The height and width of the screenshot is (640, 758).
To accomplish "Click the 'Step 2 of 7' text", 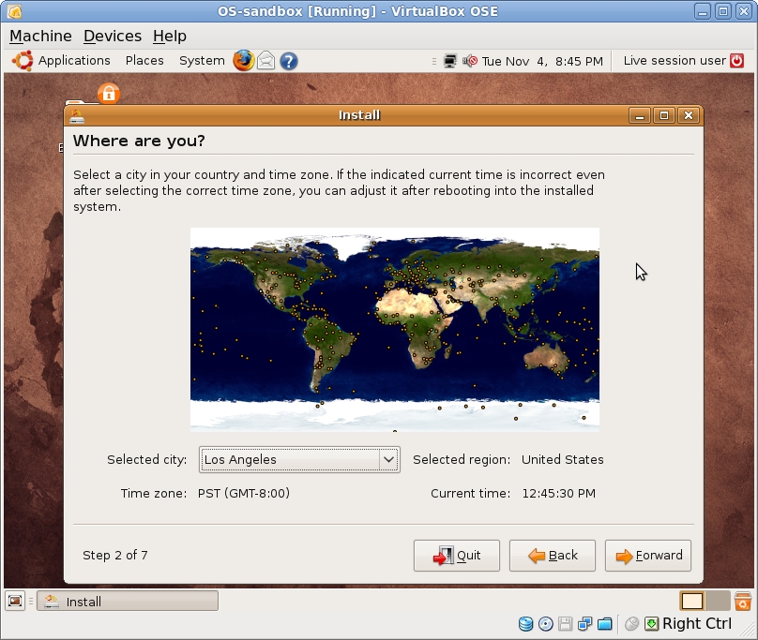I will coord(115,555).
